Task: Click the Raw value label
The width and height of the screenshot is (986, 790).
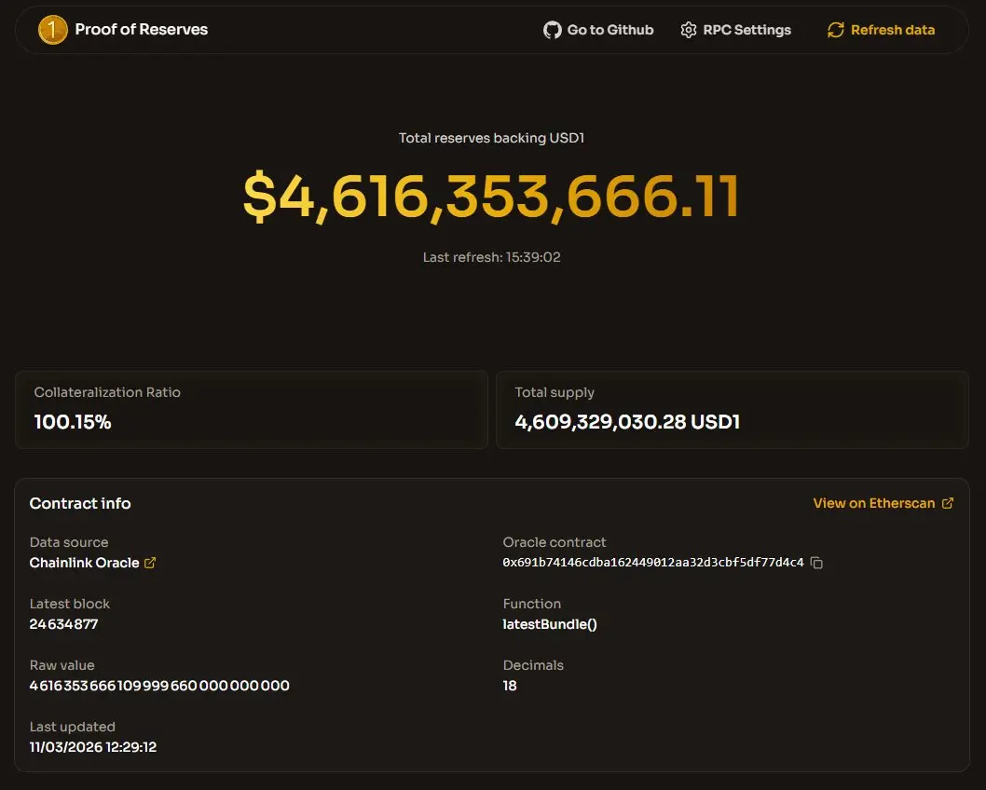Action: click(62, 665)
